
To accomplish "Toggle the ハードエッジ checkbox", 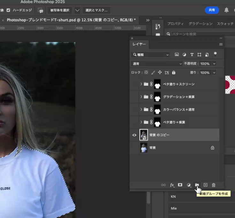I will [9, 10].
